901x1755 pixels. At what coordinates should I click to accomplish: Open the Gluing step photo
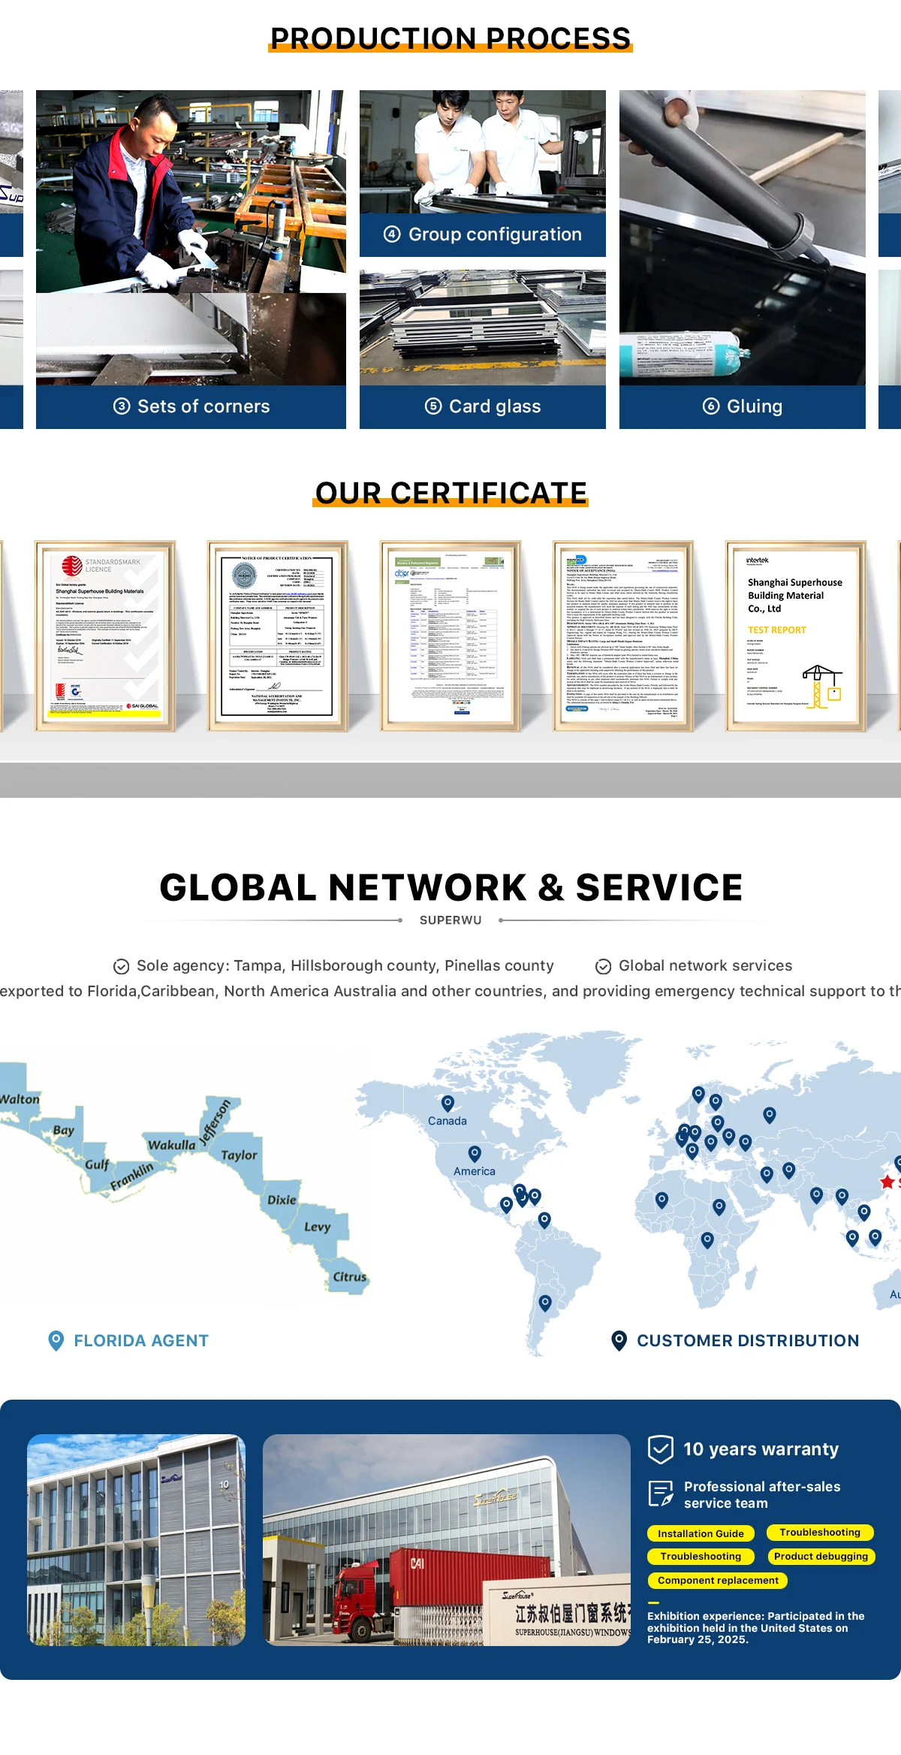pos(742,239)
